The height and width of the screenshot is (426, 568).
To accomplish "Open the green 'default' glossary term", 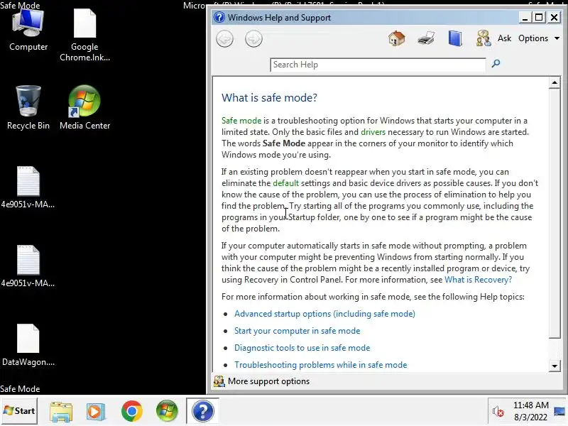I will click(286, 183).
